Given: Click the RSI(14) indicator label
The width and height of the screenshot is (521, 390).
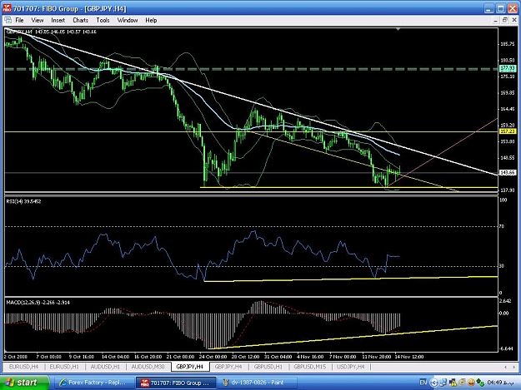Looking at the screenshot, I should point(23,201).
